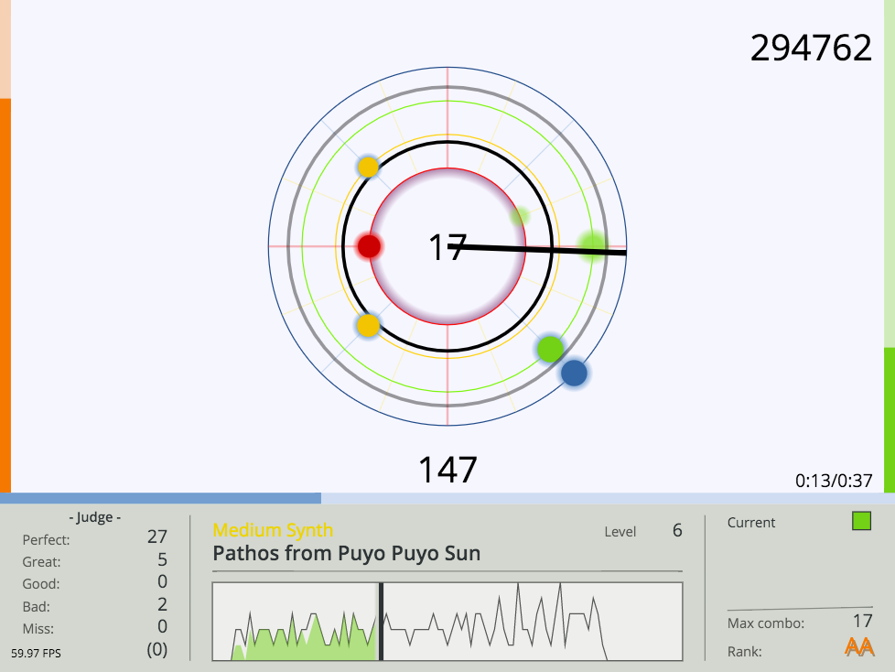Image resolution: width=895 pixels, height=672 pixels.
Task: Click the Bad count 2
Action: point(162,604)
